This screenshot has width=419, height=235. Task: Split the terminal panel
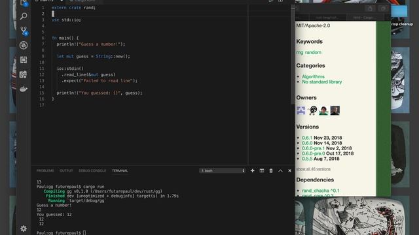pos(262,170)
